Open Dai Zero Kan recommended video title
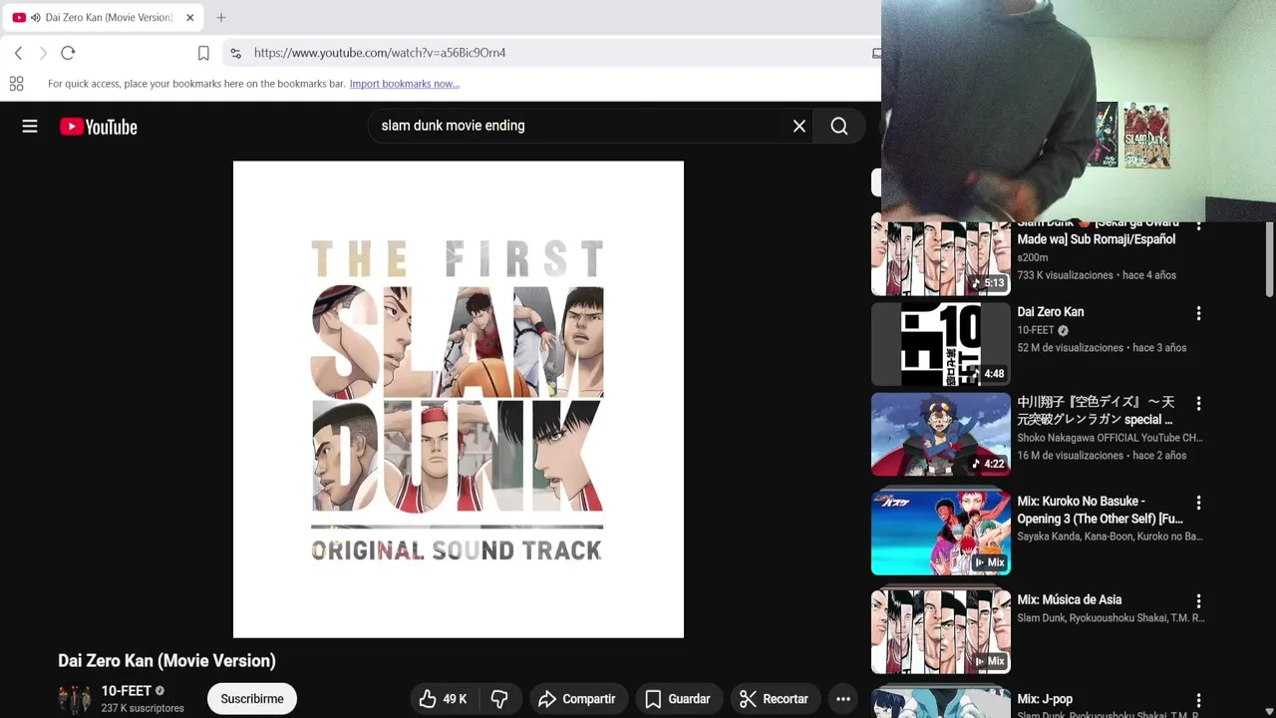This screenshot has width=1276, height=718. (1051, 312)
